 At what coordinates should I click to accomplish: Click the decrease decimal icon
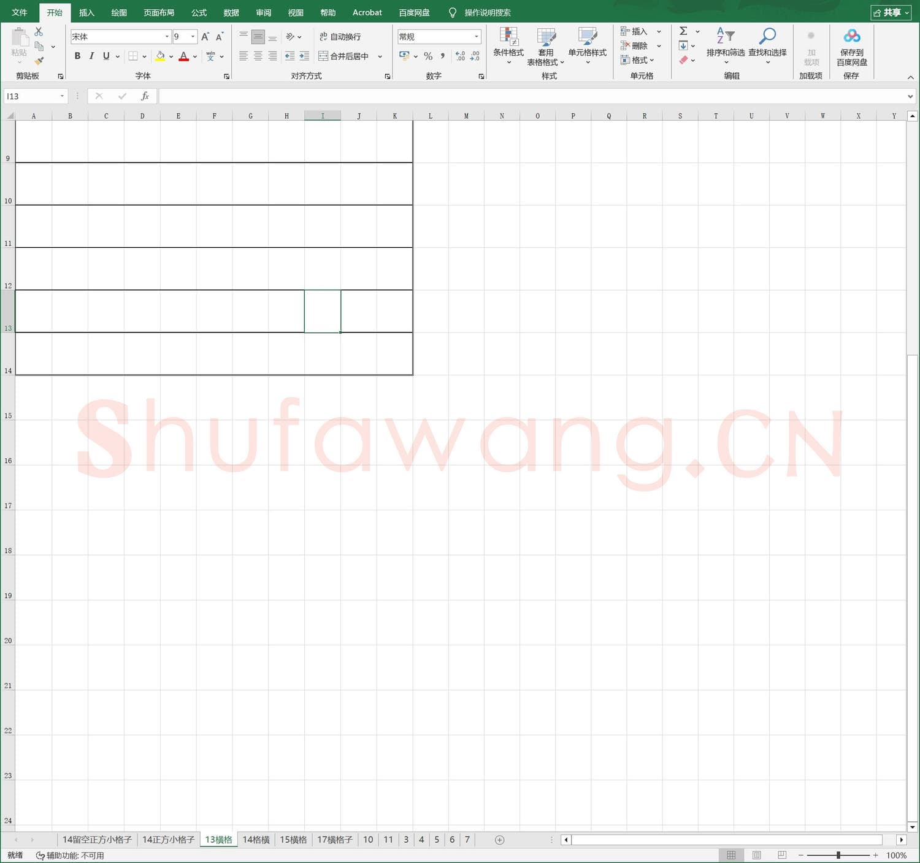point(475,56)
